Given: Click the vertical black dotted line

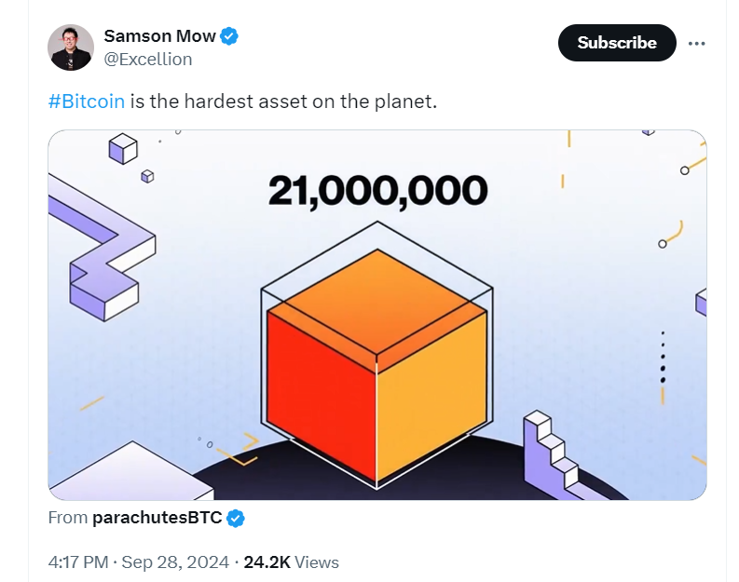Looking at the screenshot, I should (663, 357).
